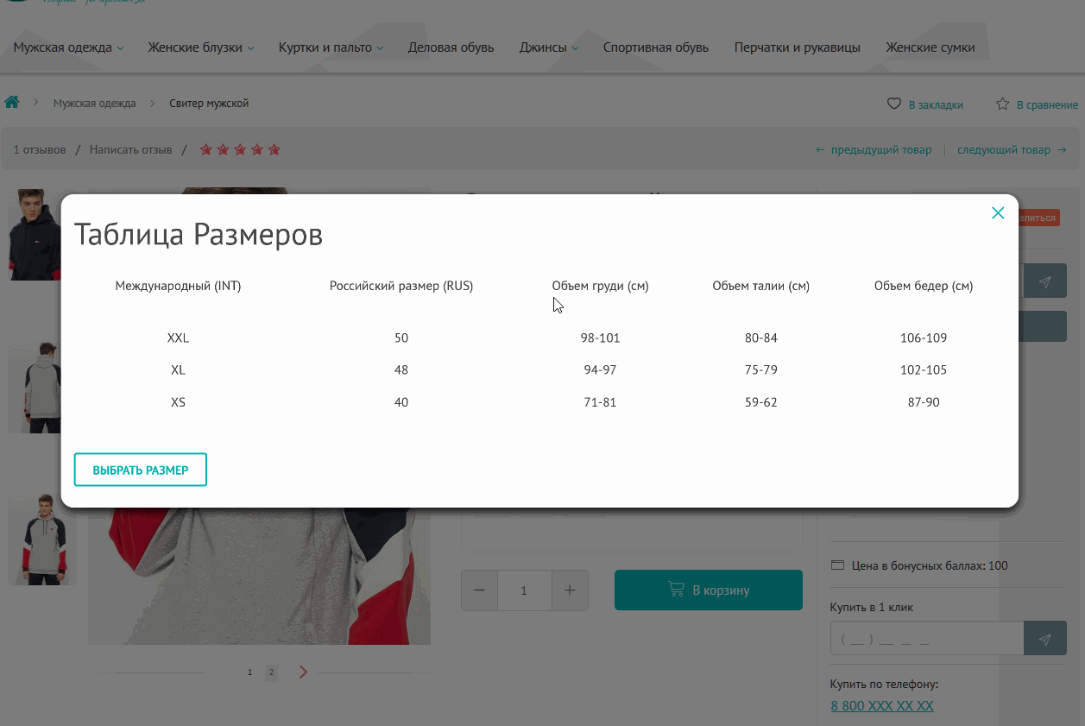Click the one-click purchase phone input field

coord(926,640)
